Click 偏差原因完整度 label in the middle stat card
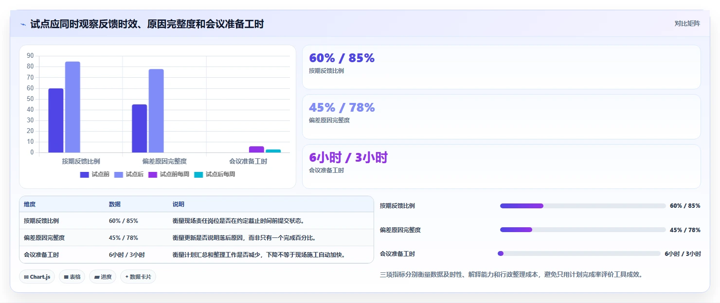720x303 pixels. pos(329,120)
